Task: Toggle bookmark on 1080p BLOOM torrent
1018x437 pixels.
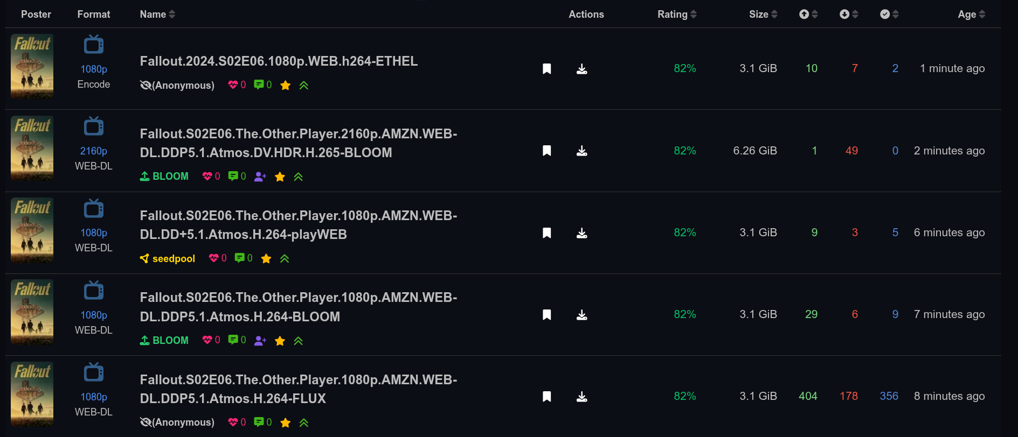Action: point(546,315)
